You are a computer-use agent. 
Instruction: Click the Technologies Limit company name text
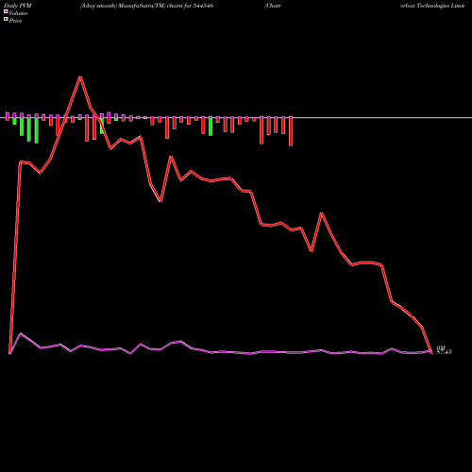(x=441, y=6)
